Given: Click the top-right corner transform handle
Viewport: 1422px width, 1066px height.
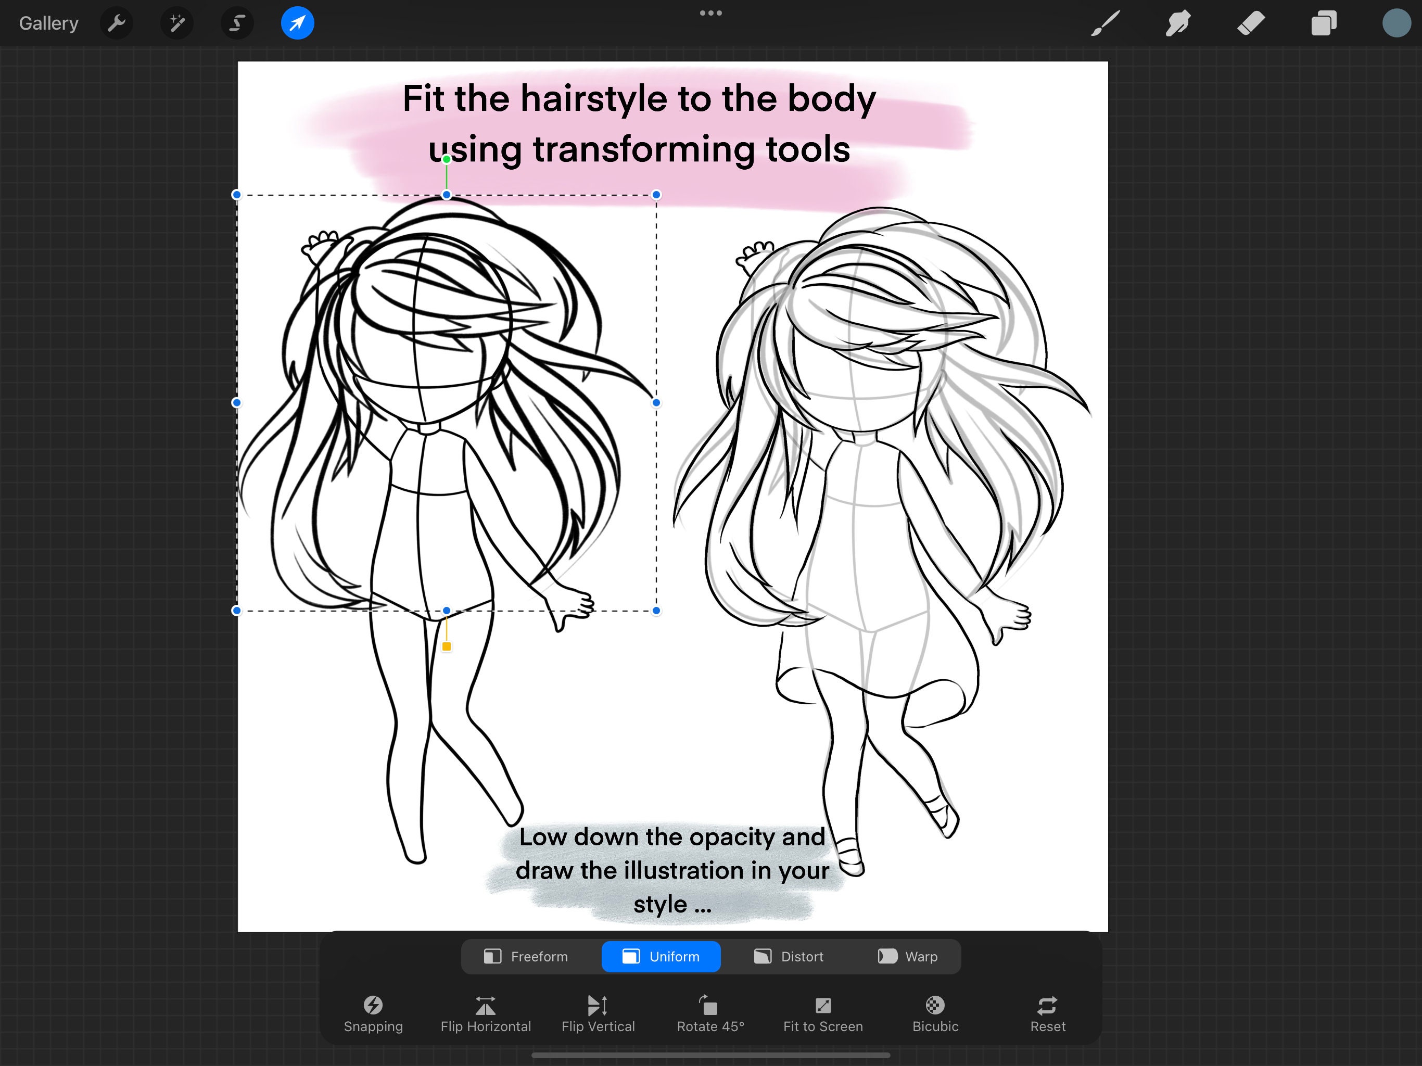Looking at the screenshot, I should pos(656,194).
